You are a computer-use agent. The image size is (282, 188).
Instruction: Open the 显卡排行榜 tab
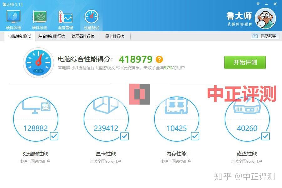[114, 36]
